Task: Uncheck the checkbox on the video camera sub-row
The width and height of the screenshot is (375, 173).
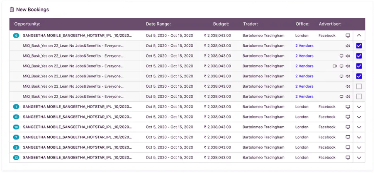Action: [x=359, y=66]
